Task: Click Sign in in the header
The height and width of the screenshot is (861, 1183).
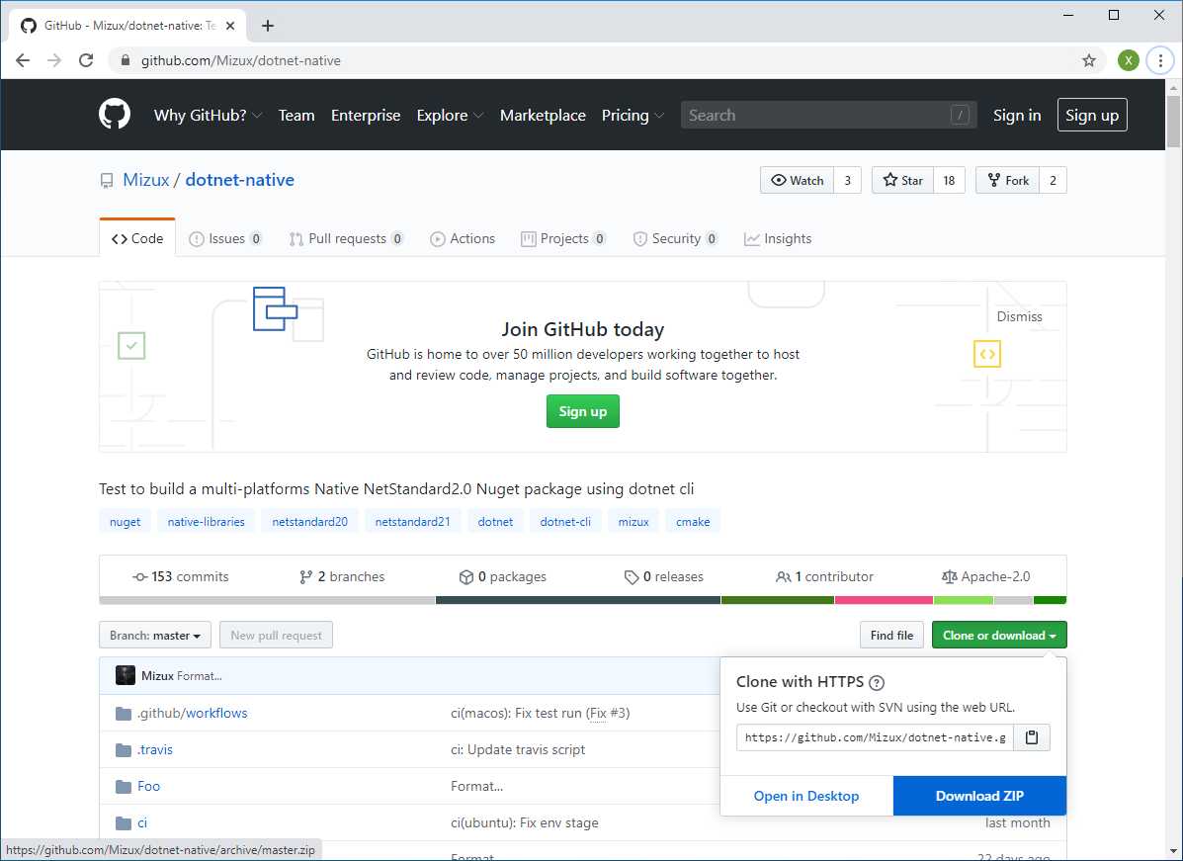Action: (x=1016, y=115)
